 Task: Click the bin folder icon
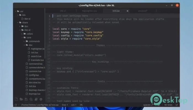[x=20, y=15]
